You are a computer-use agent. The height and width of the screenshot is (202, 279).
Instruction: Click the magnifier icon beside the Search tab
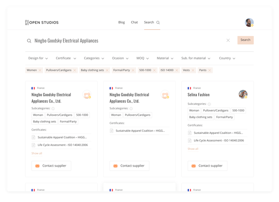point(158,22)
